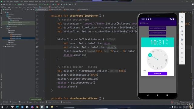Open the Android project view dropdown
Image resolution: width=194 pixels, height=109 pixels.
(x=7, y=9)
